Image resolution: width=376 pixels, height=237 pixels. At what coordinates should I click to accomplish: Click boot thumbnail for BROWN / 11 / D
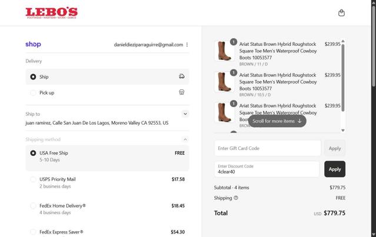tap(224, 51)
